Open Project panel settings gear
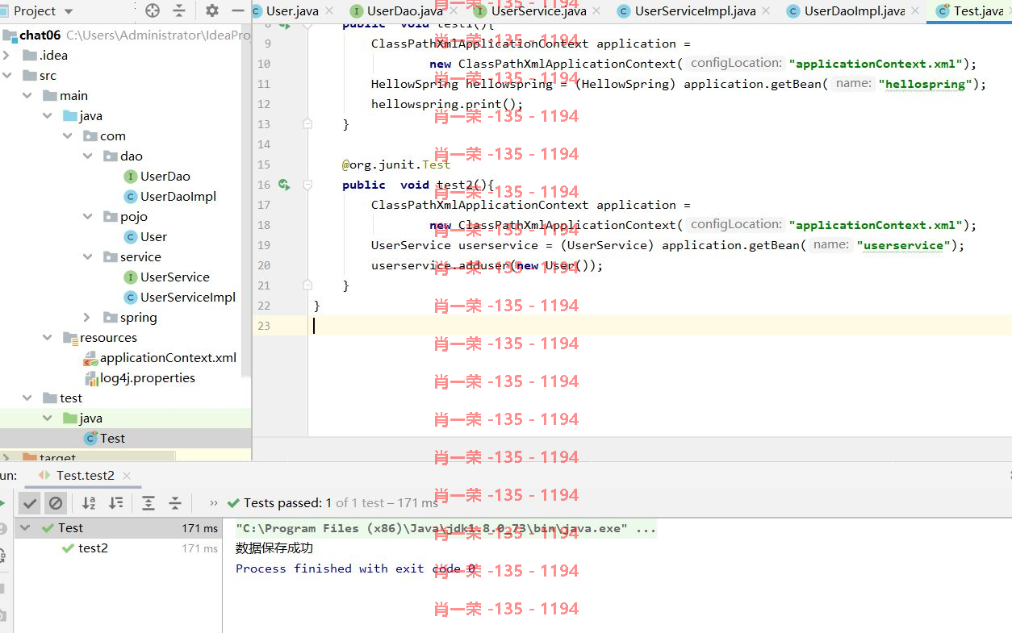This screenshot has width=1012, height=633. 212,10
